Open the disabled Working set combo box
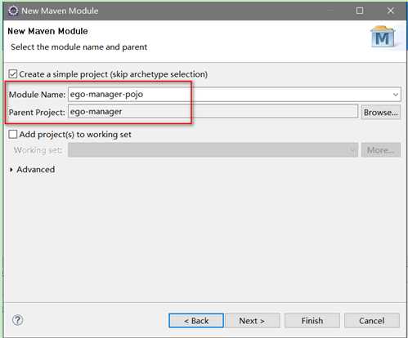 coord(213,150)
